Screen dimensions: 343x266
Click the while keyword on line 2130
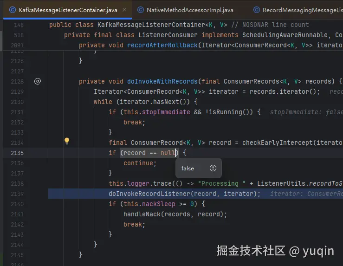[x=103, y=102]
